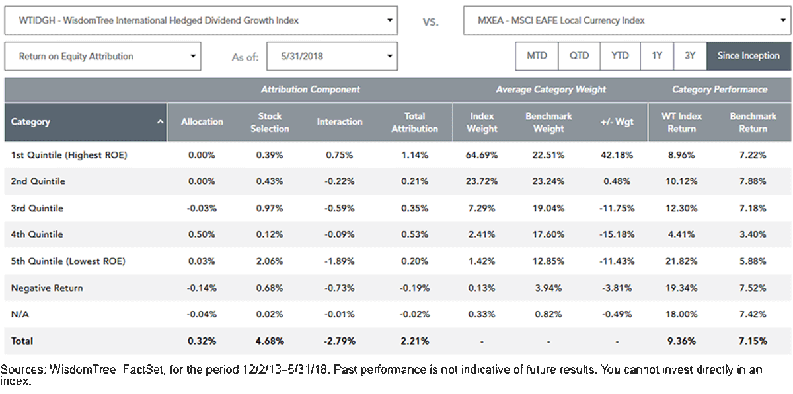This screenshot has height=394, width=793.
Task: Click the 10.12% WT Index Return cell
Action: click(681, 181)
